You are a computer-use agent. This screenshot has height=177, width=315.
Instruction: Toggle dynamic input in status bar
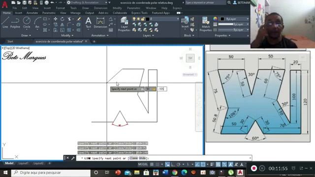[167, 164]
